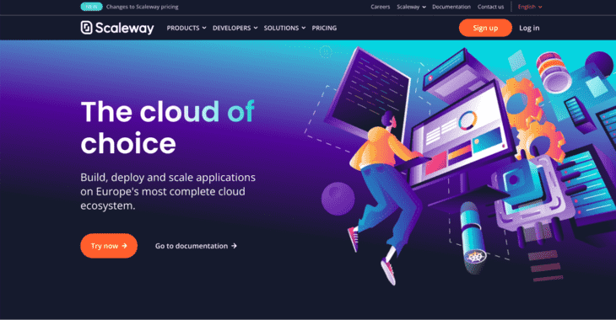Image resolution: width=616 pixels, height=320 pixels.
Task: Expand the Products dropdown menu
Action: point(186,28)
